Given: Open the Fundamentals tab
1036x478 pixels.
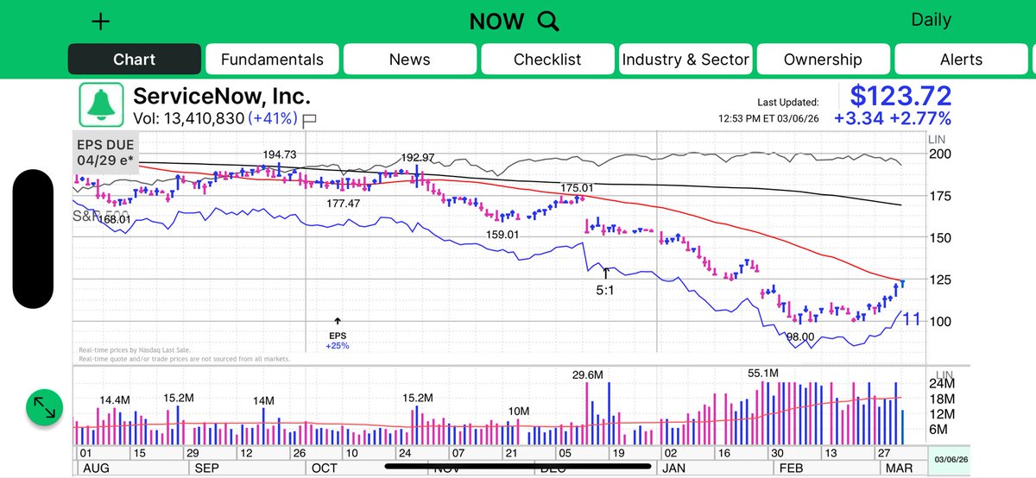Looking at the screenshot, I should pyautogui.click(x=272, y=60).
